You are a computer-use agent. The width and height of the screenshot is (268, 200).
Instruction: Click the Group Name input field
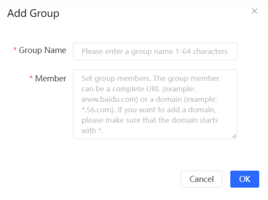pos(155,51)
